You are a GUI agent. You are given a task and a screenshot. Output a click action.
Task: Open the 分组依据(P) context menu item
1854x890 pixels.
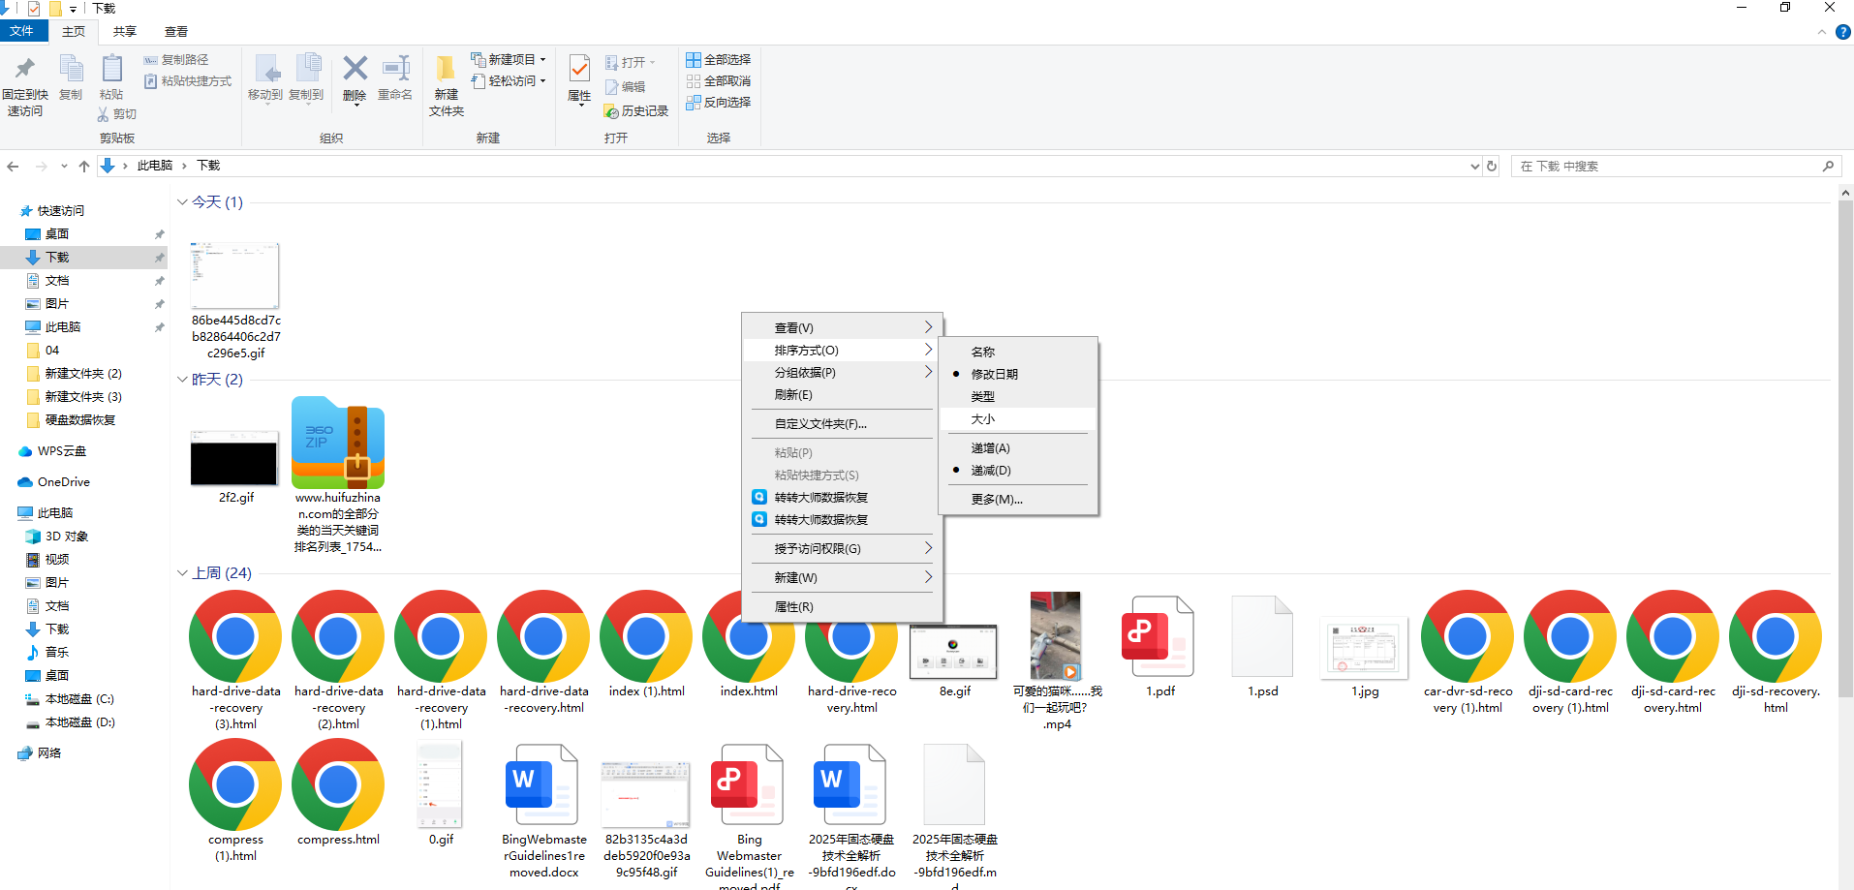point(842,372)
